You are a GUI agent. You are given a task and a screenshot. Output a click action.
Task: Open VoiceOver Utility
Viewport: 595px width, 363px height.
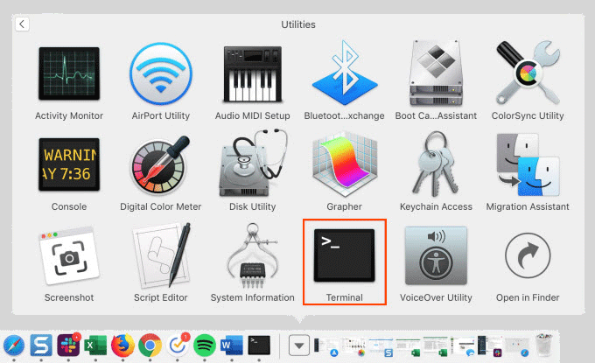point(436,255)
